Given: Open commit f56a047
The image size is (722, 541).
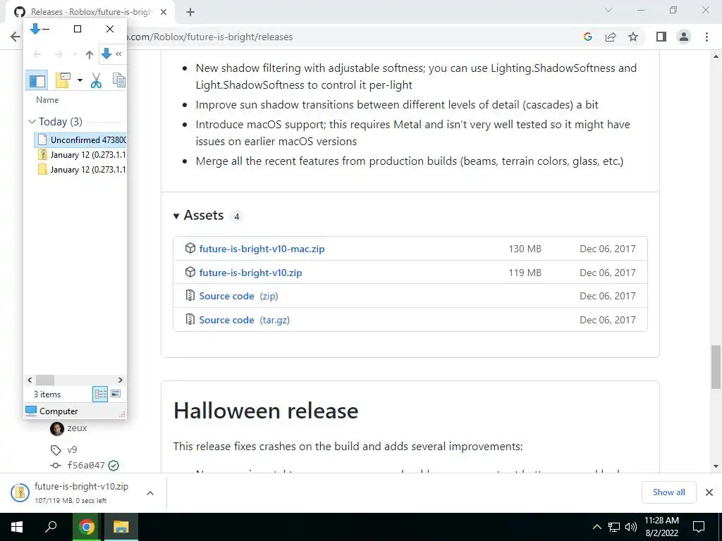Looking at the screenshot, I should point(85,466).
